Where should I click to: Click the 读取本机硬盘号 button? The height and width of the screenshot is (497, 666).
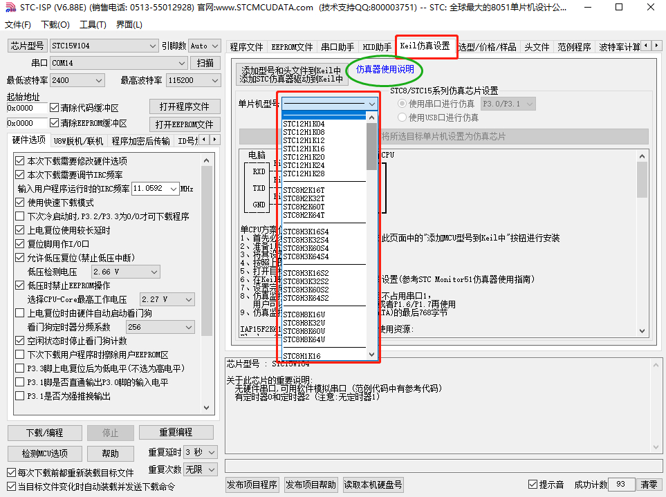point(373,485)
